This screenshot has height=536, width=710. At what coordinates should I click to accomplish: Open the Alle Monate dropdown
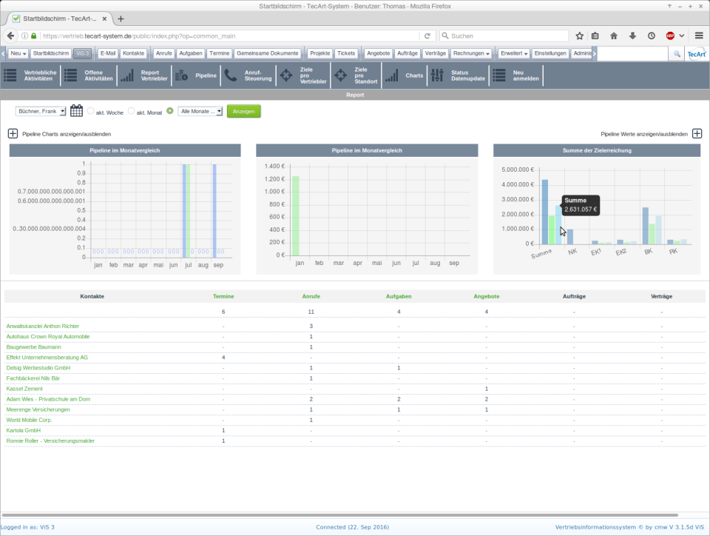(200, 111)
